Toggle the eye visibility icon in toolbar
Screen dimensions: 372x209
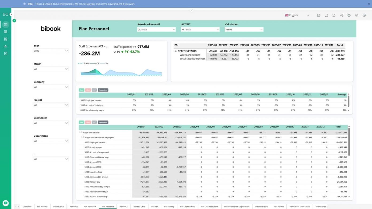pos(356,15)
